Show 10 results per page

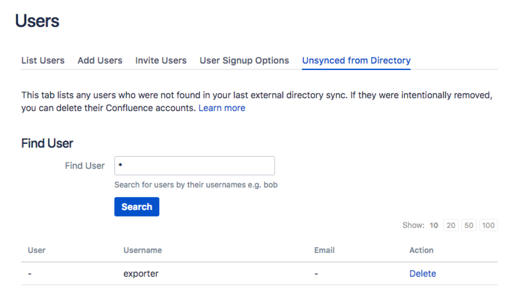[x=434, y=225]
